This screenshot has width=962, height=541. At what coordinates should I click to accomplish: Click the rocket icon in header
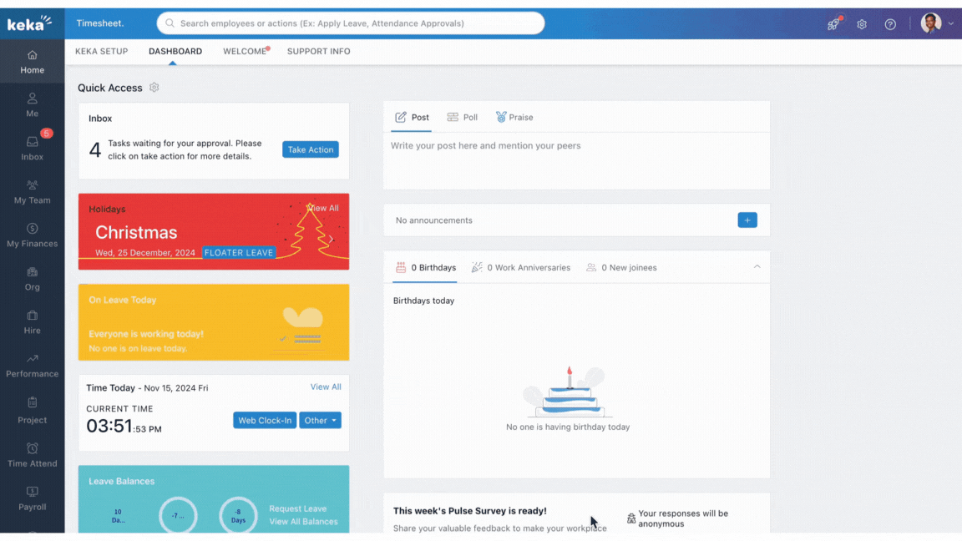pos(833,24)
